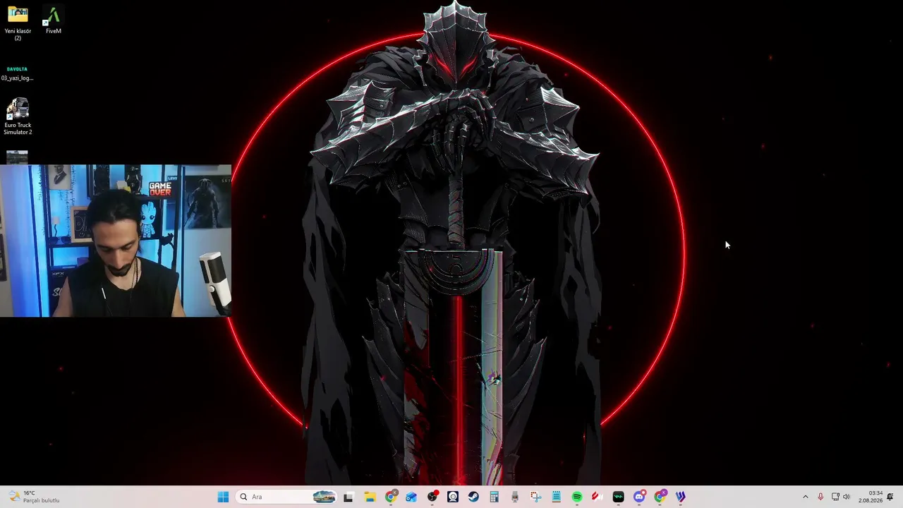Open the webcam app taskbar icon

click(x=453, y=497)
